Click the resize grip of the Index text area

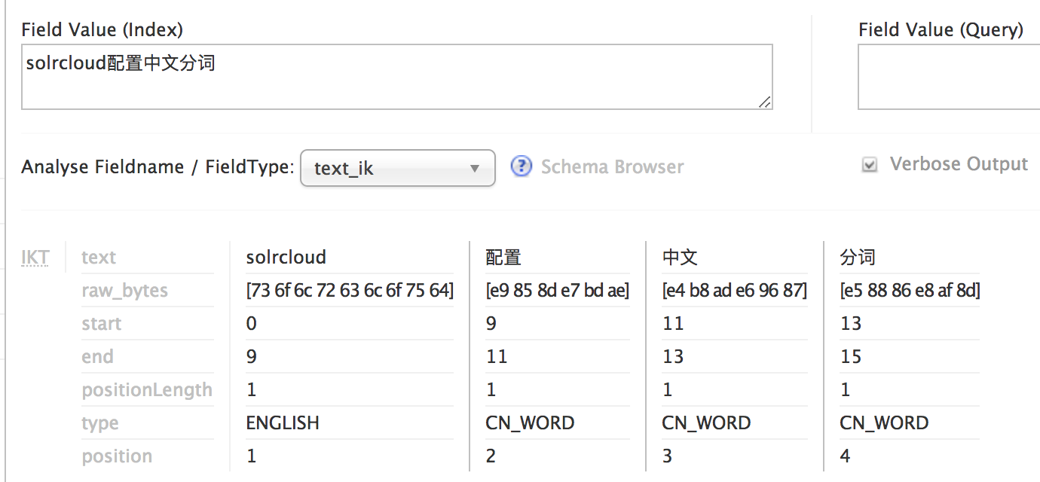(764, 102)
